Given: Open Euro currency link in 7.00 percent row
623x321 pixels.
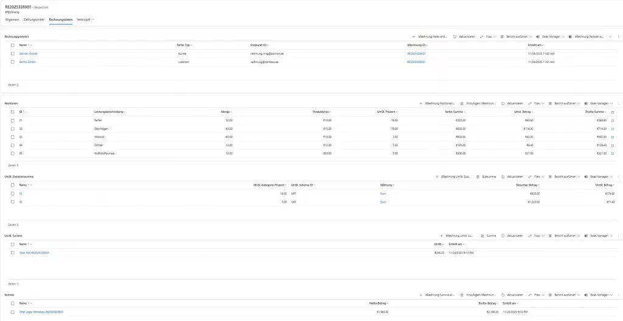Looking at the screenshot, I should [383, 202].
